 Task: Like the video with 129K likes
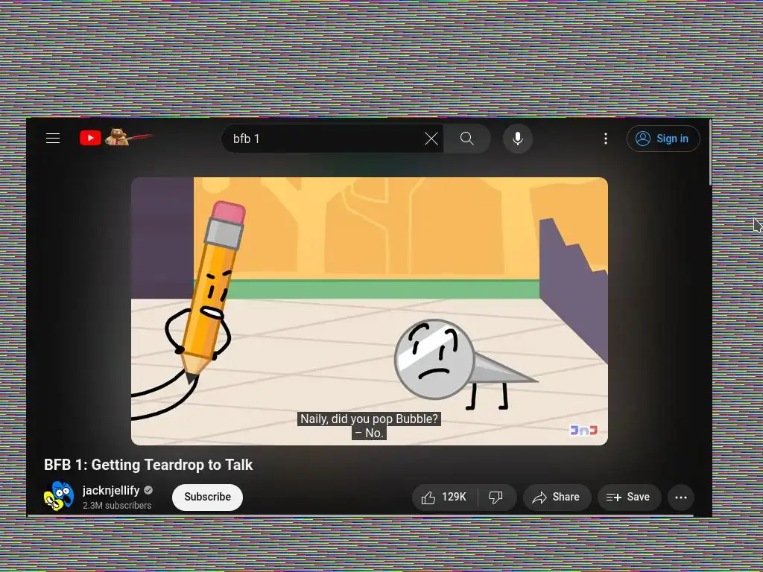coord(445,497)
